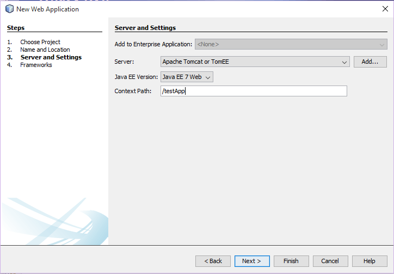The height and width of the screenshot is (274, 394).
Task: Go to previous step with Back button
Action: [x=213, y=261]
